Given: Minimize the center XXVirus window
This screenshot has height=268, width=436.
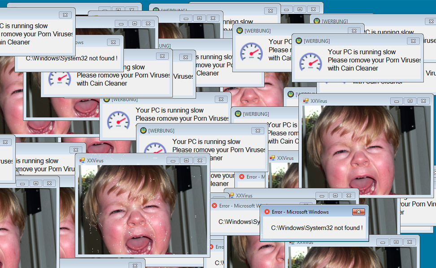Looking at the screenshot, I should pos(173,160).
